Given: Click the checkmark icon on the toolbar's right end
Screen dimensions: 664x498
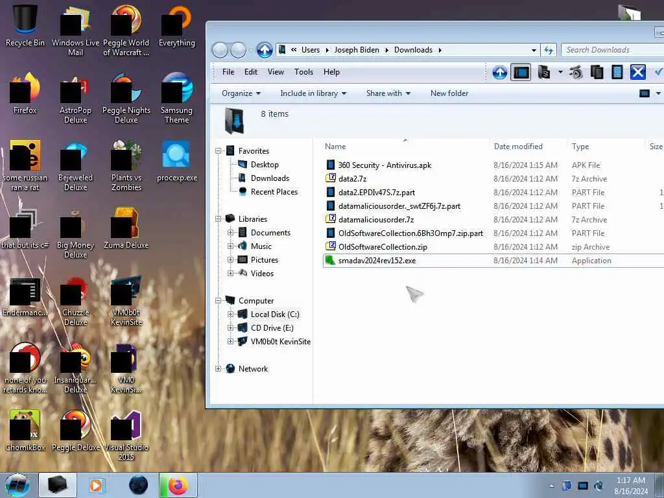Looking at the screenshot, I should pos(659,73).
